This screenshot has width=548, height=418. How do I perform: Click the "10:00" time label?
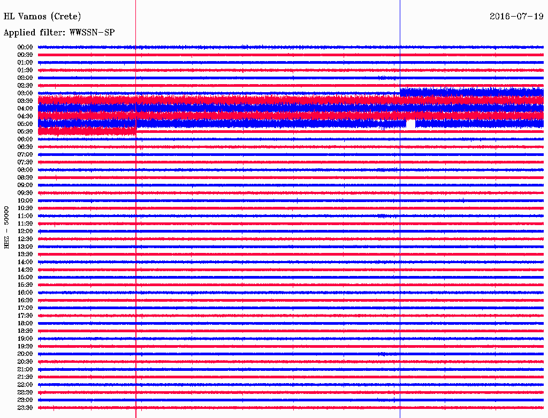[x=25, y=200]
